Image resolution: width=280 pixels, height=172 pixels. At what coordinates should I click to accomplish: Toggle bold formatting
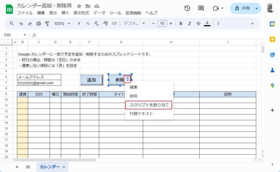[x=181, y=23]
